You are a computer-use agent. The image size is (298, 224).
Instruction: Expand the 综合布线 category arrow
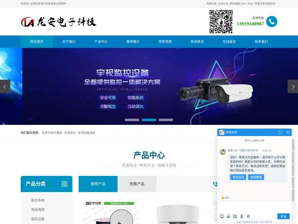[64, 200]
